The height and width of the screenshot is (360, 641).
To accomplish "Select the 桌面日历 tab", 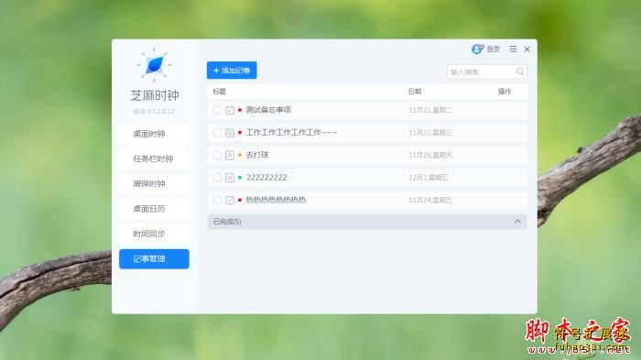I will [154, 209].
